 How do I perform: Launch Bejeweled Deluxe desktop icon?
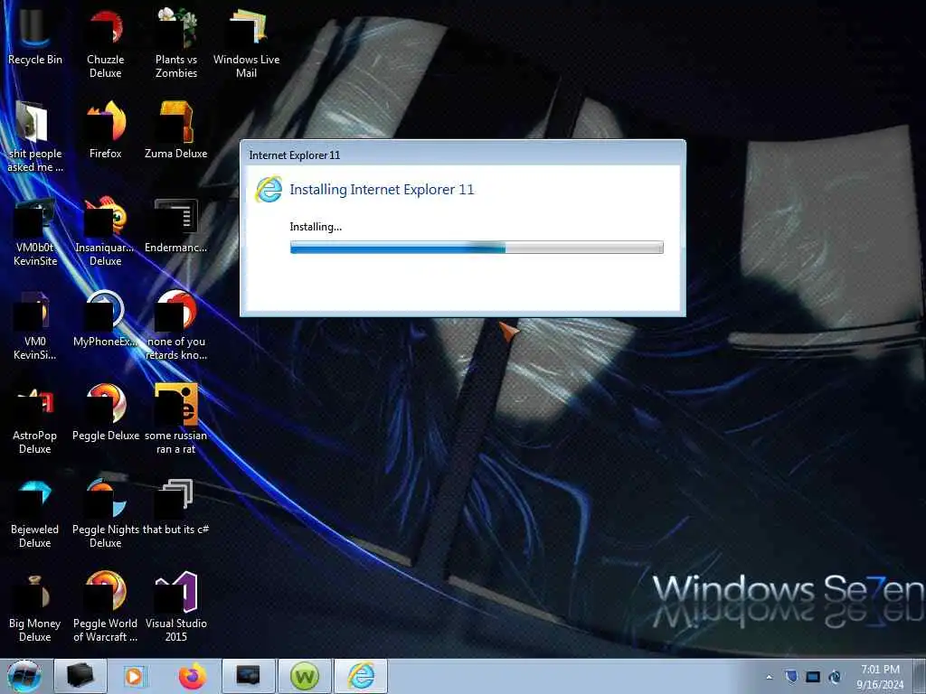[x=35, y=512]
